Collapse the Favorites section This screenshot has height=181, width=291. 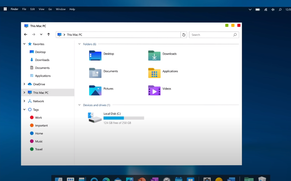24,44
